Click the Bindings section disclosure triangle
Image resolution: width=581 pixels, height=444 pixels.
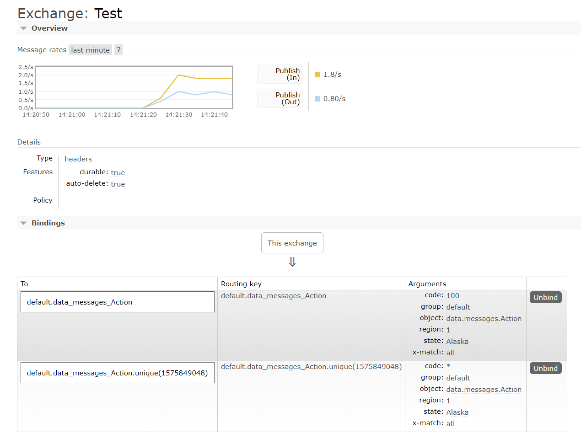[23, 223]
